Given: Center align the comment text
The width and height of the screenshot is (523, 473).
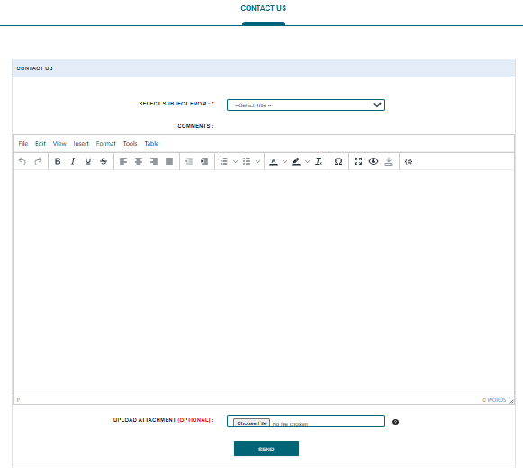Looking at the screenshot, I should (139, 161).
